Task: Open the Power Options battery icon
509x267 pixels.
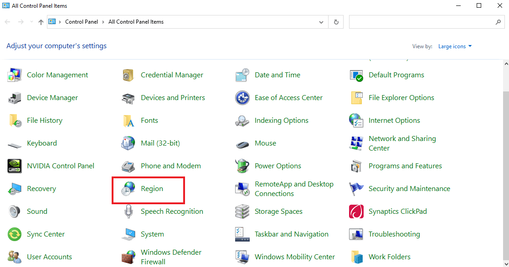Action: 242,166
